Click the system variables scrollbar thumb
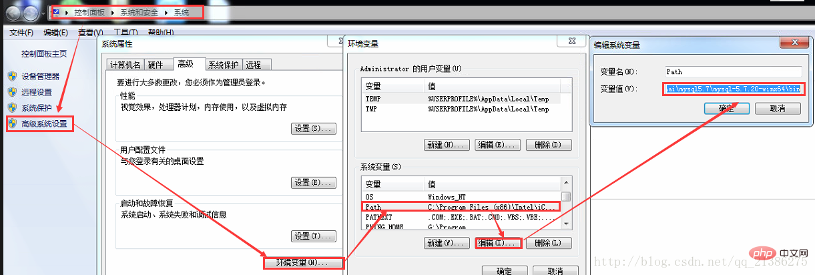This screenshot has height=275, width=815. tap(566, 196)
